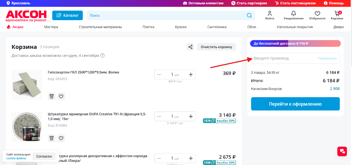This screenshot has width=352, height=165.
Task: Open Напольные покрытия category
Action: [x=295, y=27]
